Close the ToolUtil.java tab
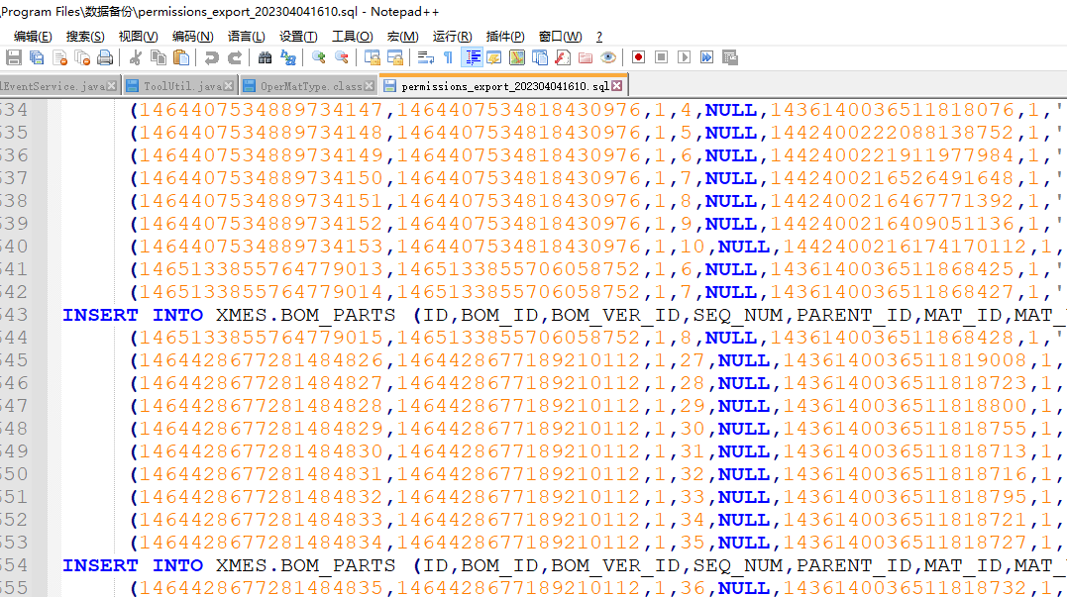Image resolution: width=1067 pixels, height=597 pixels. point(229,86)
